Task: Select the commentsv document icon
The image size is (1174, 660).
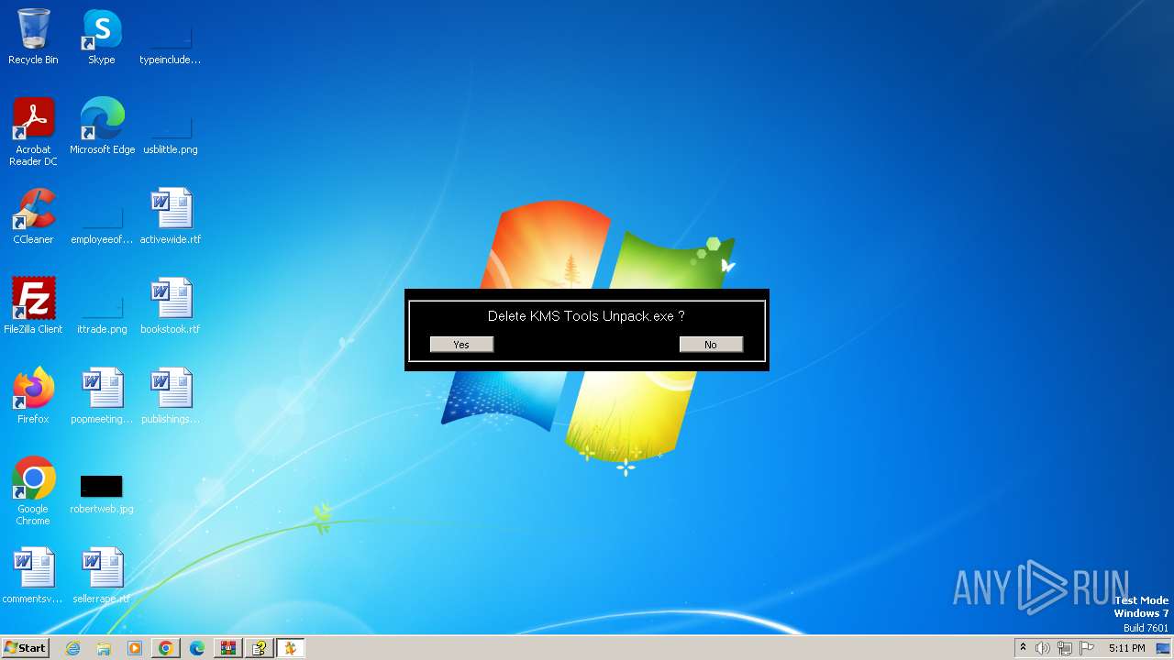Action: click(33, 576)
